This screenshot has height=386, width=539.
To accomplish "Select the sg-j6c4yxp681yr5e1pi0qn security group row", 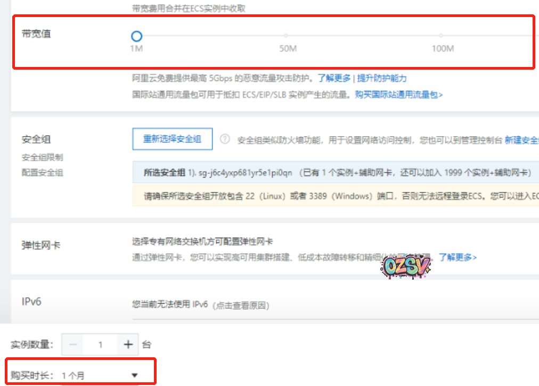I will click(336, 173).
